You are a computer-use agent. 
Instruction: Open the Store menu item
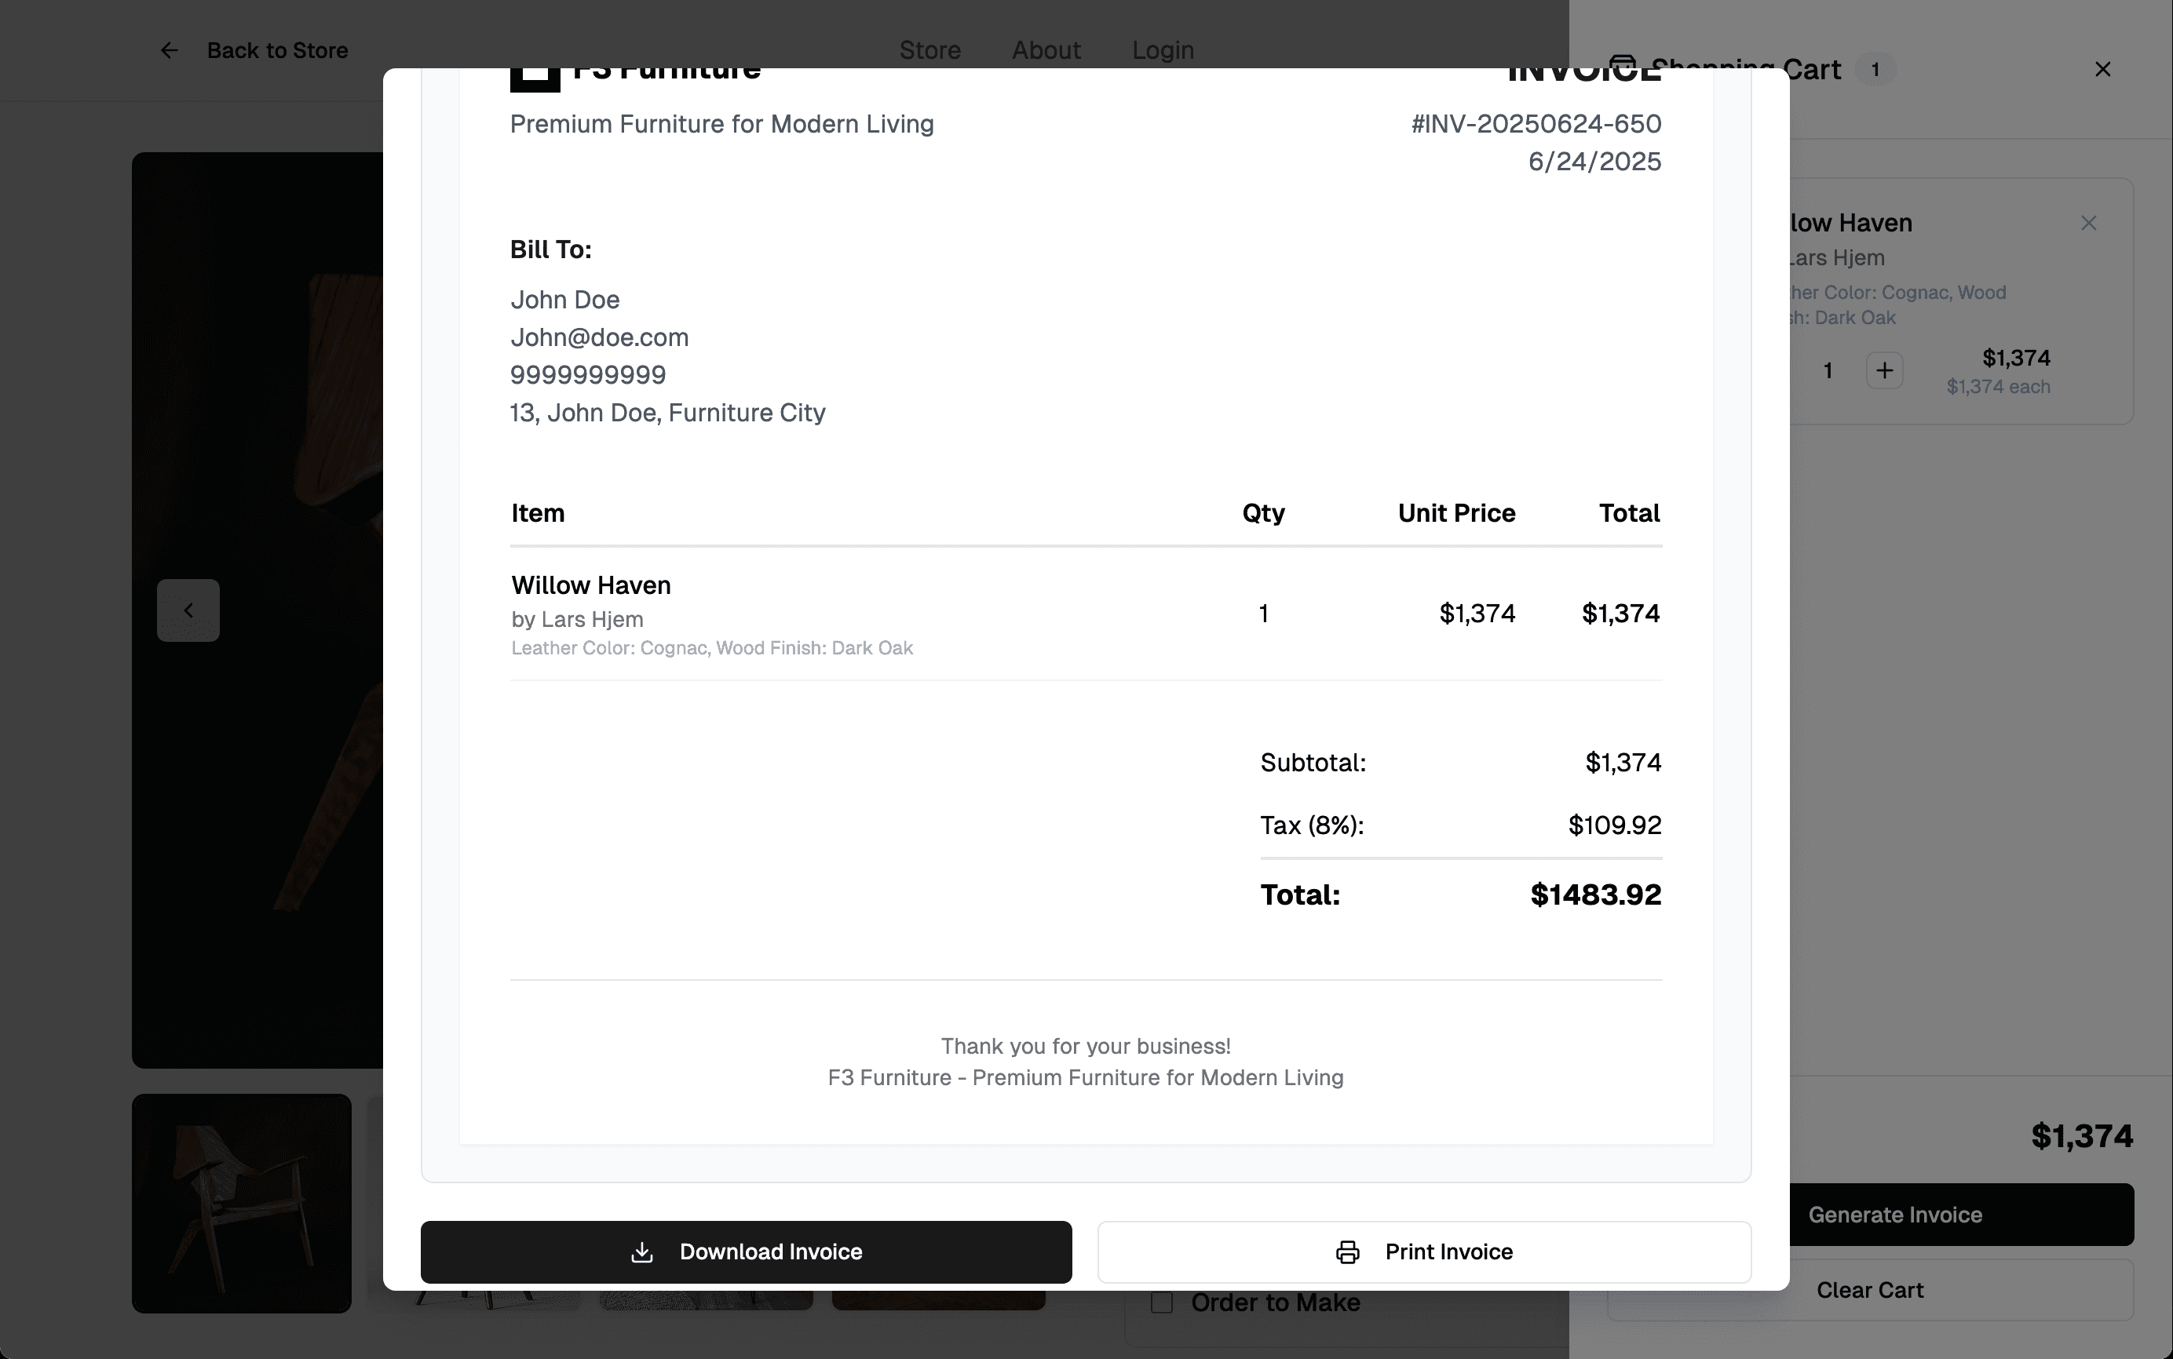pos(929,50)
